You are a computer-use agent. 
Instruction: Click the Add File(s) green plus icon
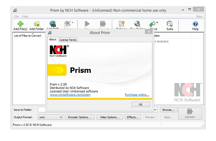[x=20, y=24]
